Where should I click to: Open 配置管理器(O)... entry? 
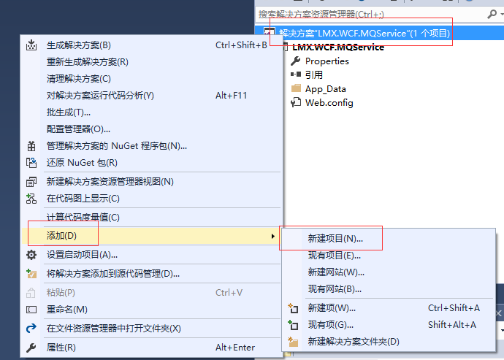click(151, 129)
